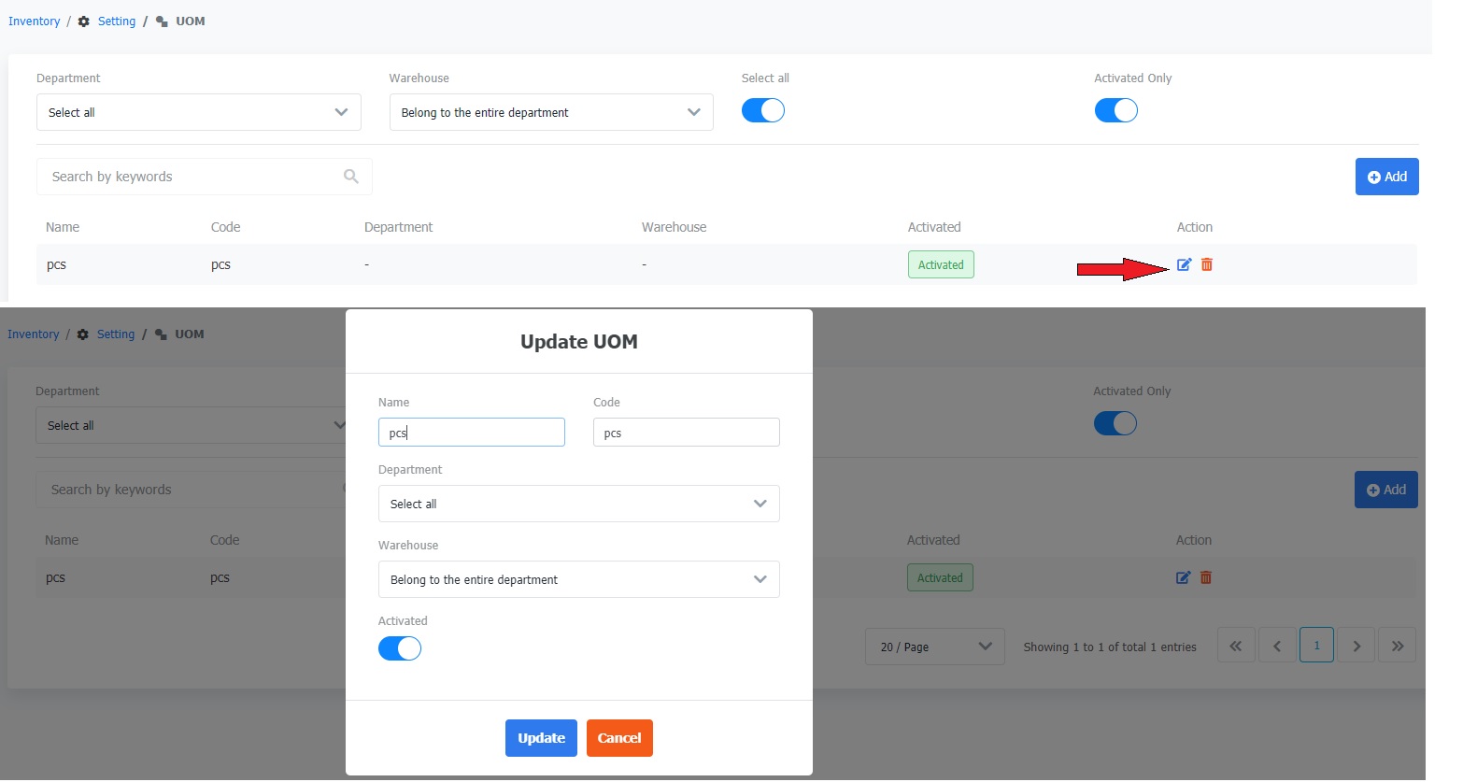Toggle the Activated switch in the Update UOM dialog
1463x782 pixels.
[x=400, y=648]
